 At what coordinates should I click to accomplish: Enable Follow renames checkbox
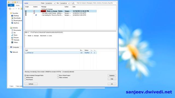(x=58, y=77)
